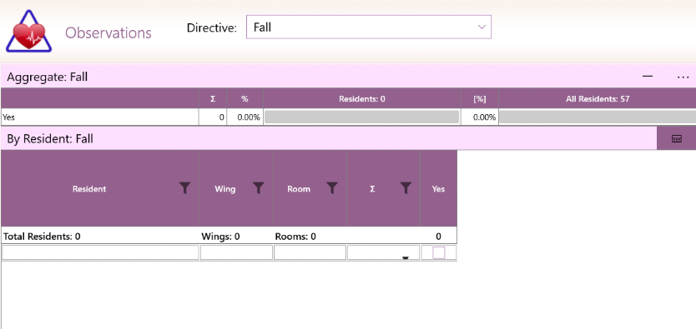Click the Wings: 0 summary text
Screen dimensions: 696x329
pyautogui.click(x=220, y=237)
